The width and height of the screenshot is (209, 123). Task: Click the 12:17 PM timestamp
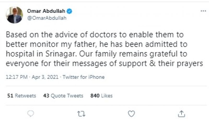(x=15, y=77)
